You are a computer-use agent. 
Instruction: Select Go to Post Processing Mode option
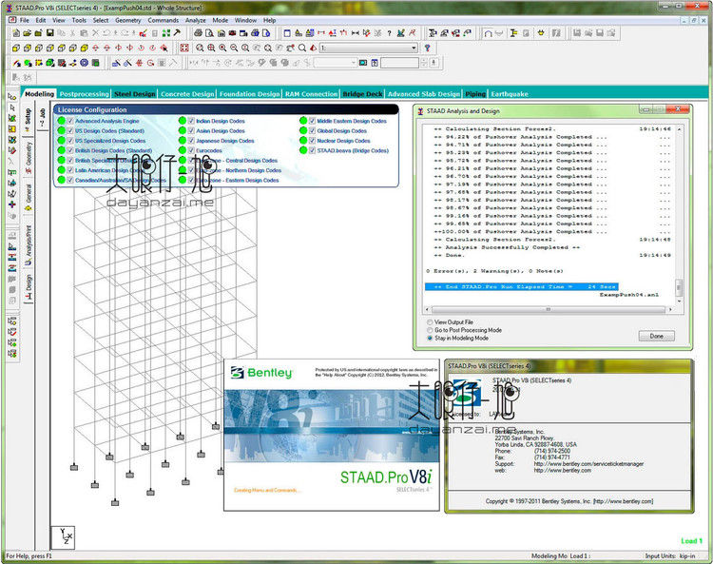[430, 330]
